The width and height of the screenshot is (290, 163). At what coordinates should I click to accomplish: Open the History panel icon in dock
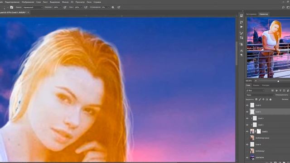click(242, 22)
